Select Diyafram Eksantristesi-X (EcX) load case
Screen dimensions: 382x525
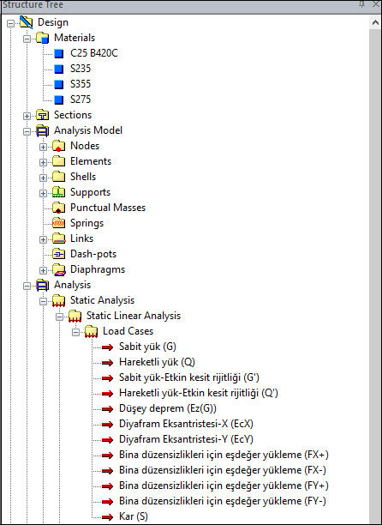(186, 424)
